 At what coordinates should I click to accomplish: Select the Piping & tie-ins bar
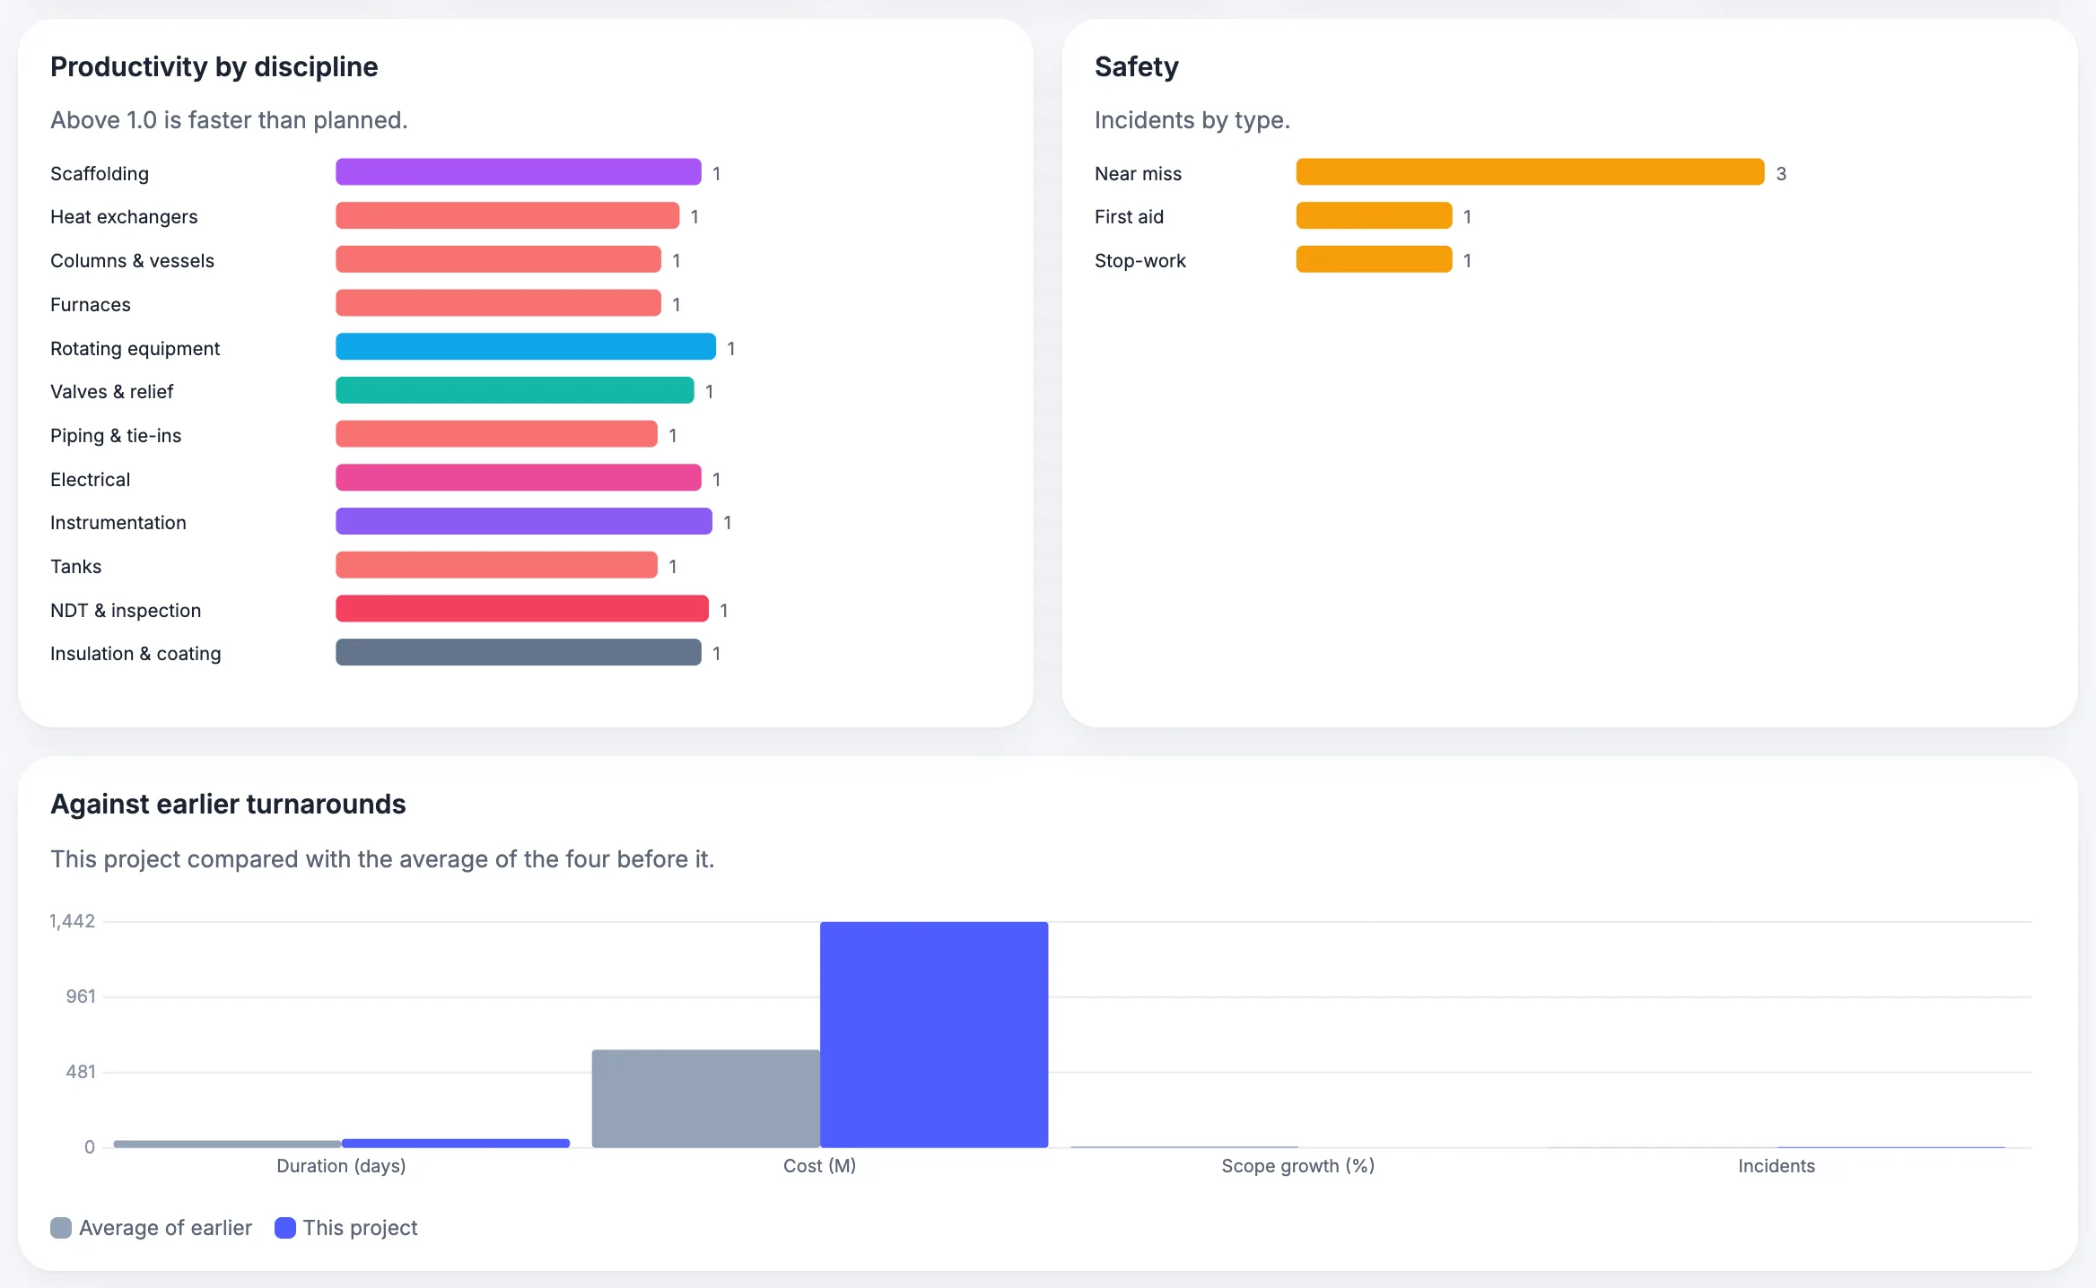496,434
